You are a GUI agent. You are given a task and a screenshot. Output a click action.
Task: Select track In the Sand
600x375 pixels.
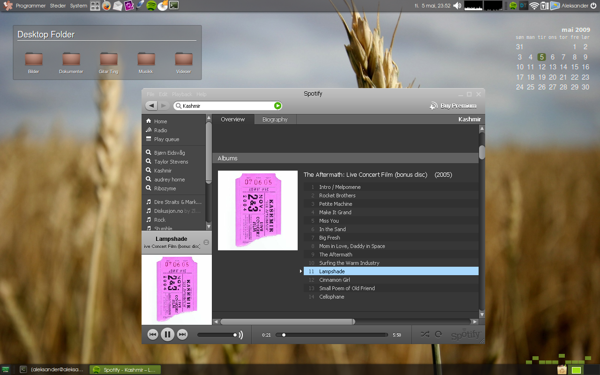[391, 229]
